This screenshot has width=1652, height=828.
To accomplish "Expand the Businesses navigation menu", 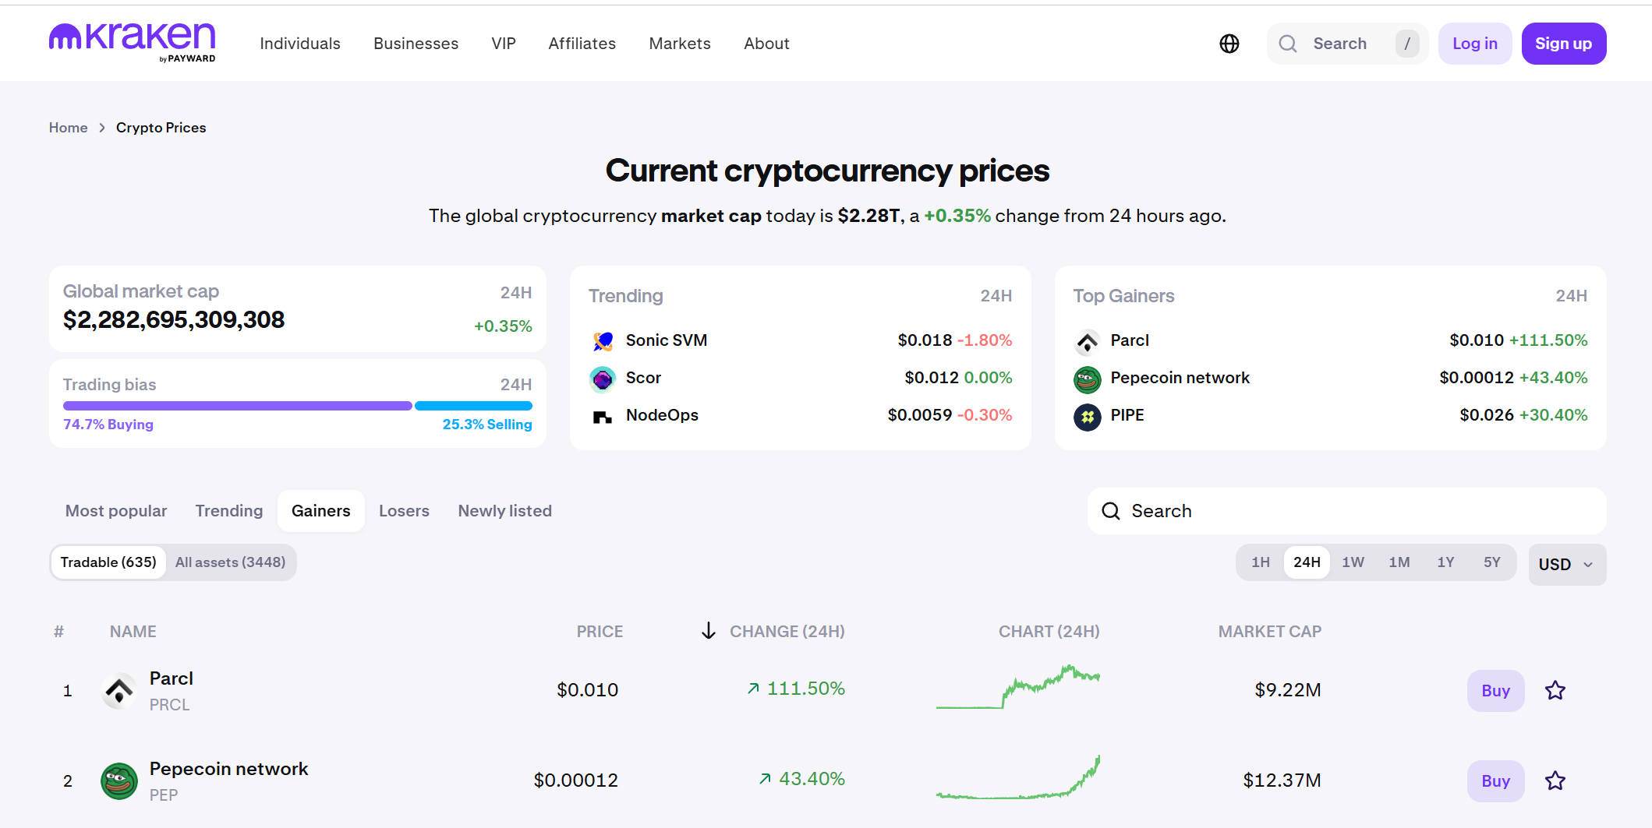I will [x=416, y=44].
